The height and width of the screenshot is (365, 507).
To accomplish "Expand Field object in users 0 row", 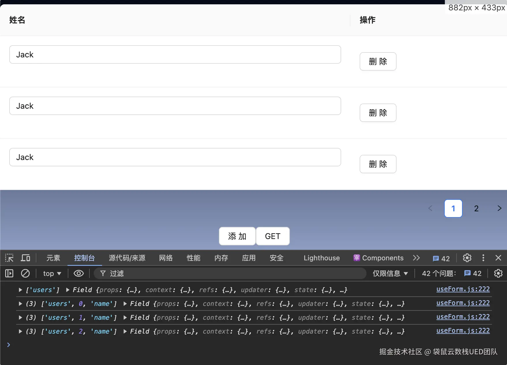I will tap(125, 304).
